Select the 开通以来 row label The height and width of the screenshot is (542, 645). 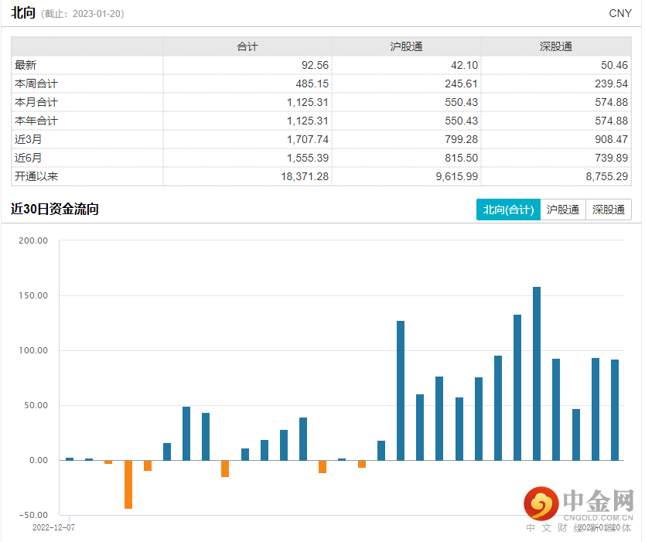coord(36,176)
